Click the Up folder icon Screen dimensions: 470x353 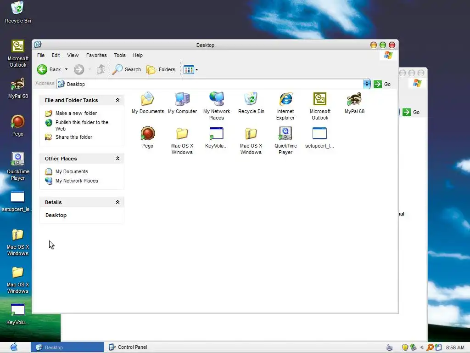[x=101, y=69]
